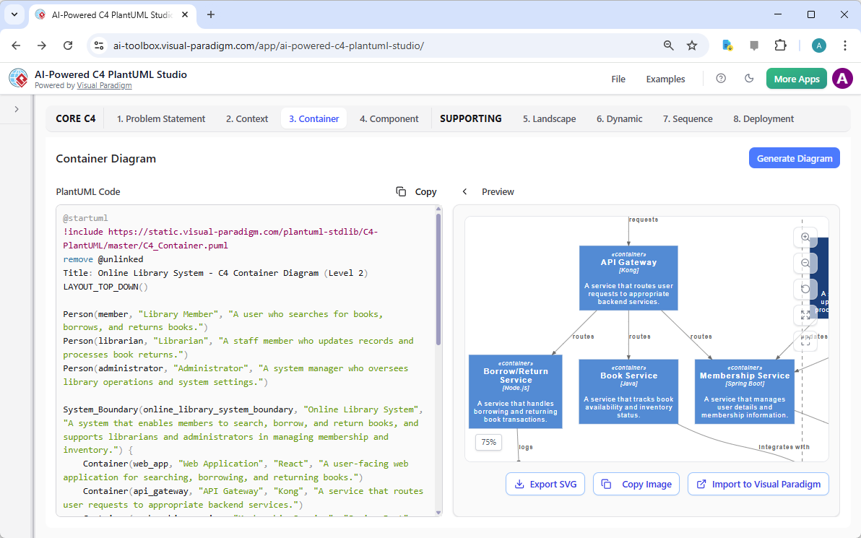Open the Examples menu
The width and height of the screenshot is (861, 538).
click(x=665, y=79)
